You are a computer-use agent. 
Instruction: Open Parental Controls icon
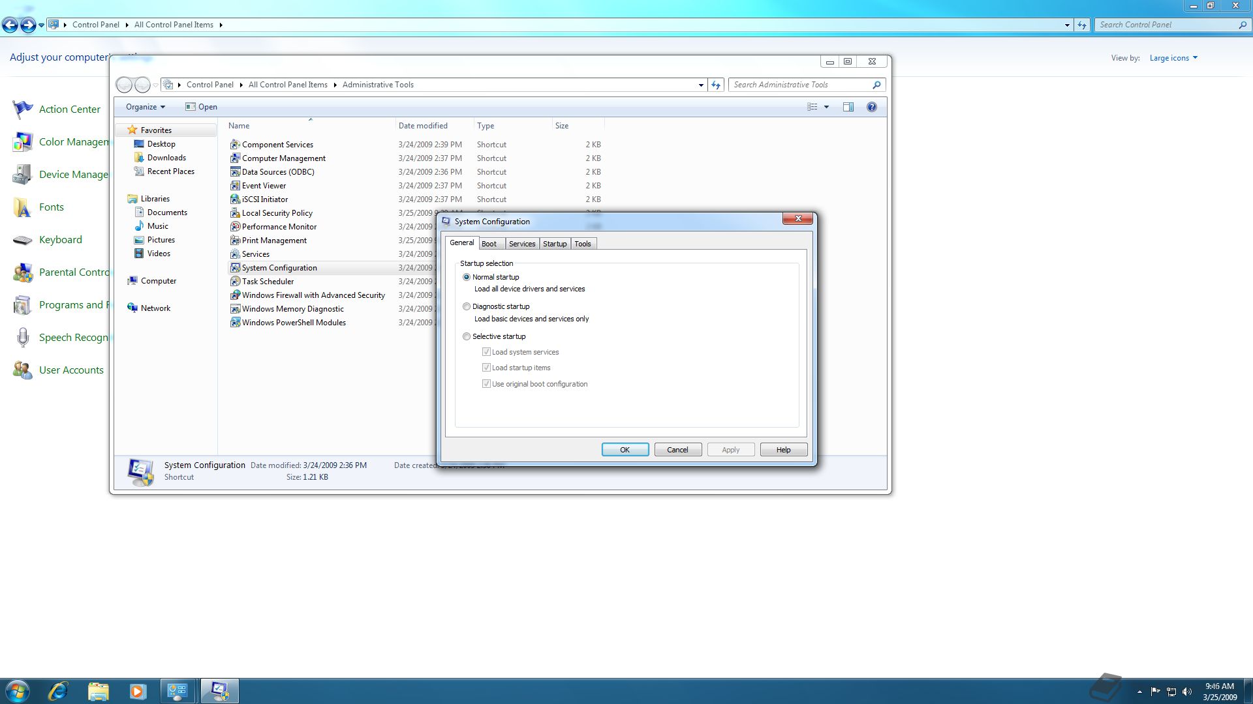(23, 272)
